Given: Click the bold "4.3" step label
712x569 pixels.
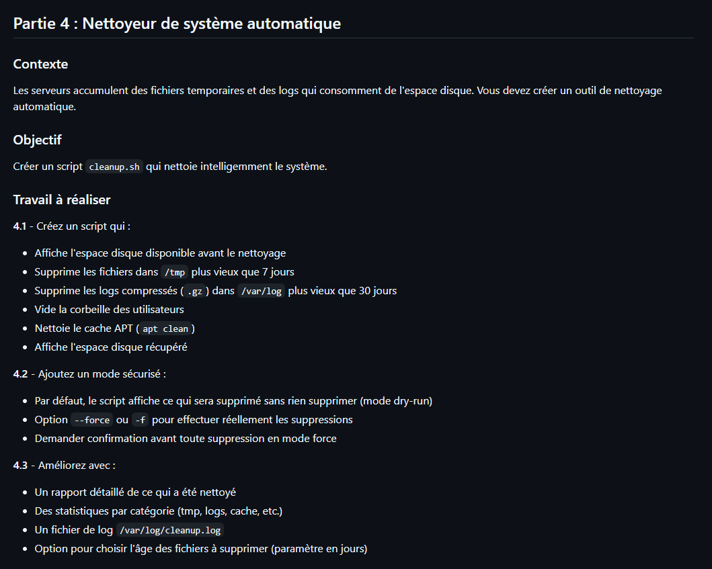Looking at the screenshot, I should [20, 465].
